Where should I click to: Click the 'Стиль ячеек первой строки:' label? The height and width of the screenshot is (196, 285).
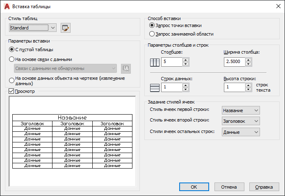[179, 109]
